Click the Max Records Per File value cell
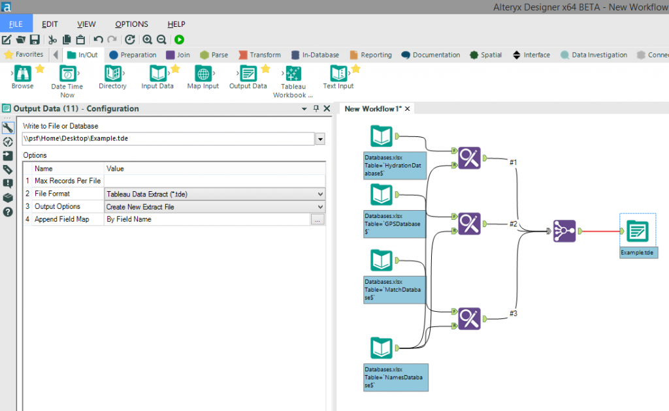Image resolution: width=669 pixels, height=411 pixels. pos(214,181)
